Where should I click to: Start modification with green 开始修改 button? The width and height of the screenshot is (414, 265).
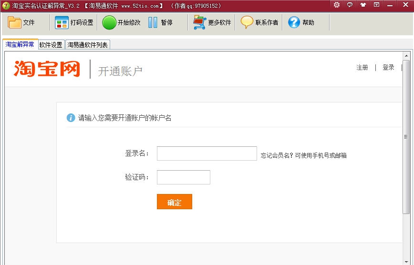pos(121,22)
